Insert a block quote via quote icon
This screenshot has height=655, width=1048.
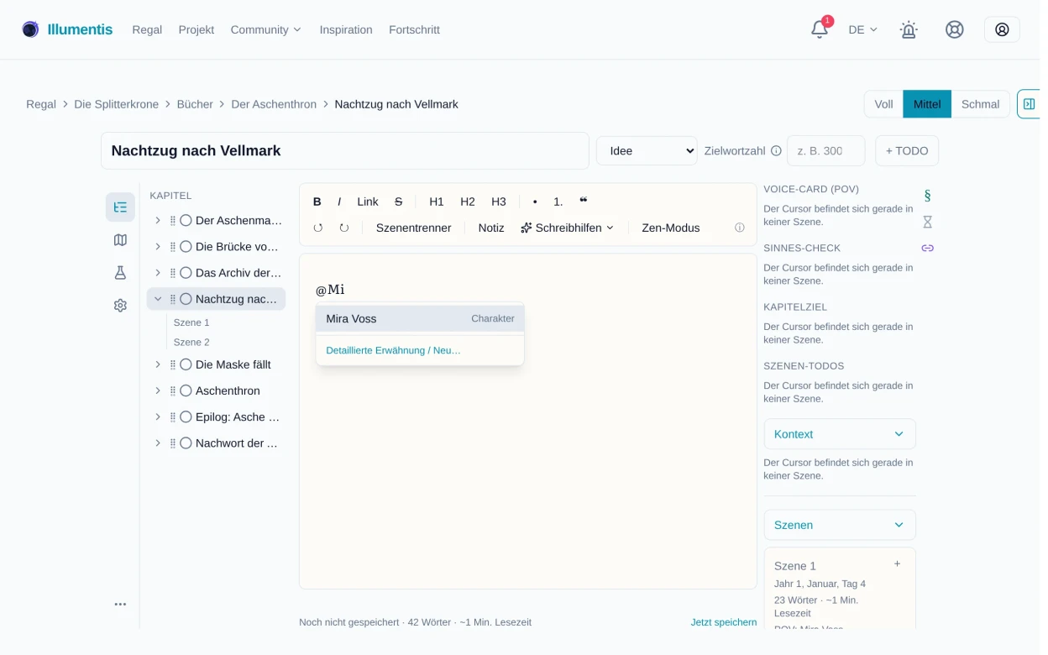pos(584,202)
